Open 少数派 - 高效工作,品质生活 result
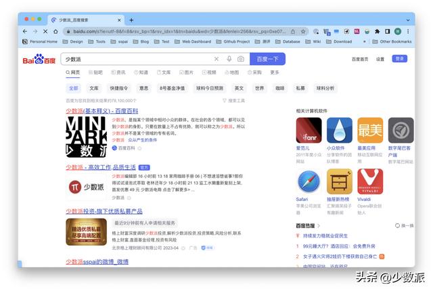This screenshot has height=291, width=433. (x=101, y=167)
